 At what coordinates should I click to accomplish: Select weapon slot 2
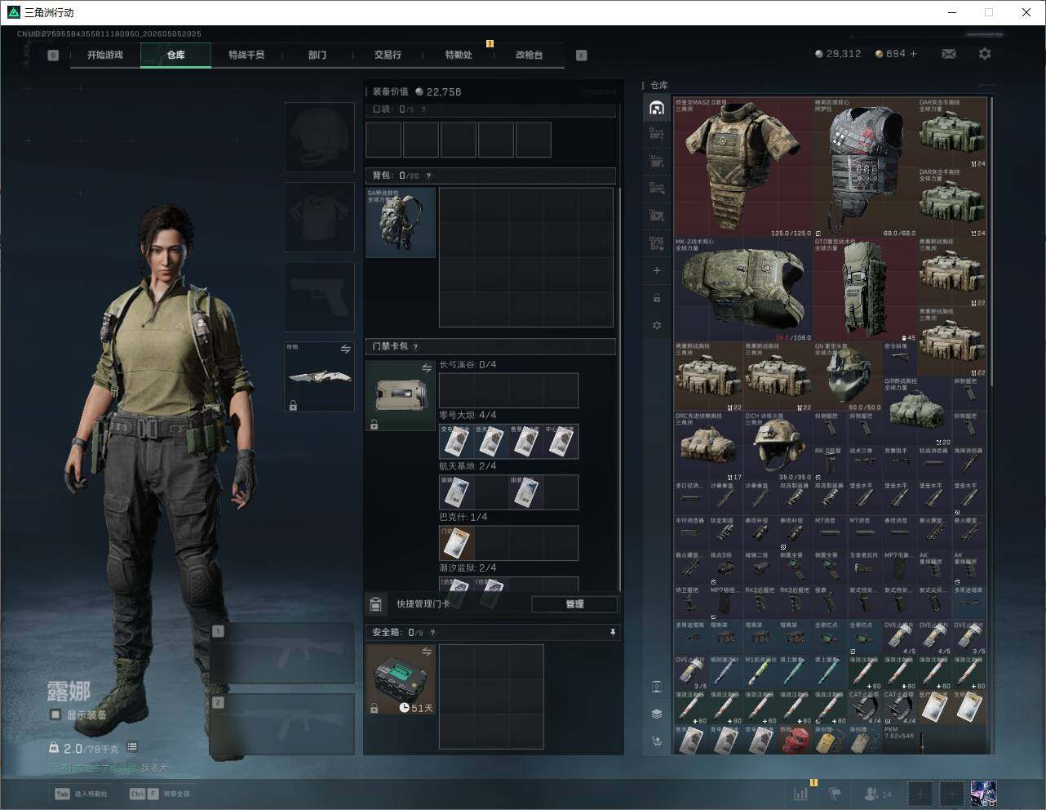pos(282,725)
